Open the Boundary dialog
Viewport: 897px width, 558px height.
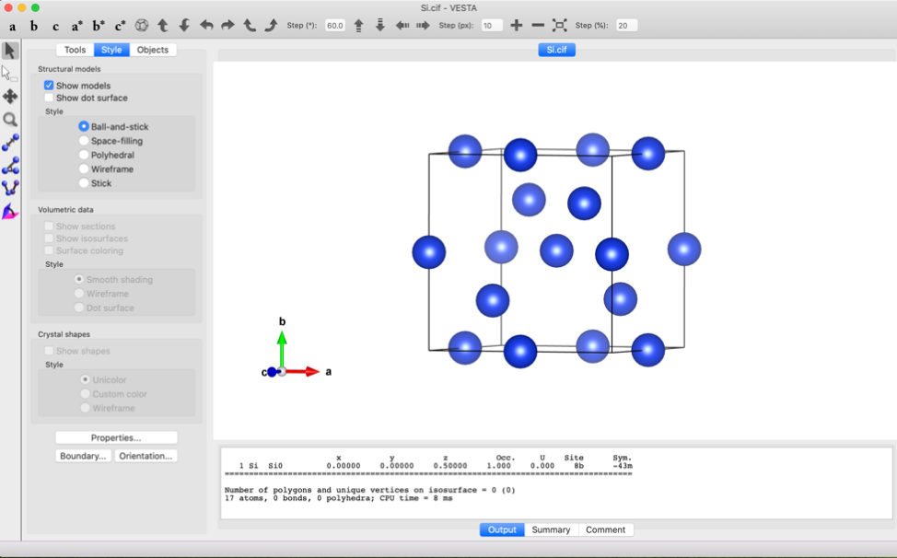pos(83,456)
